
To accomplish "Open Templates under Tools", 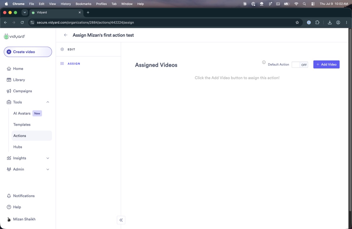I will [x=32, y=124].
